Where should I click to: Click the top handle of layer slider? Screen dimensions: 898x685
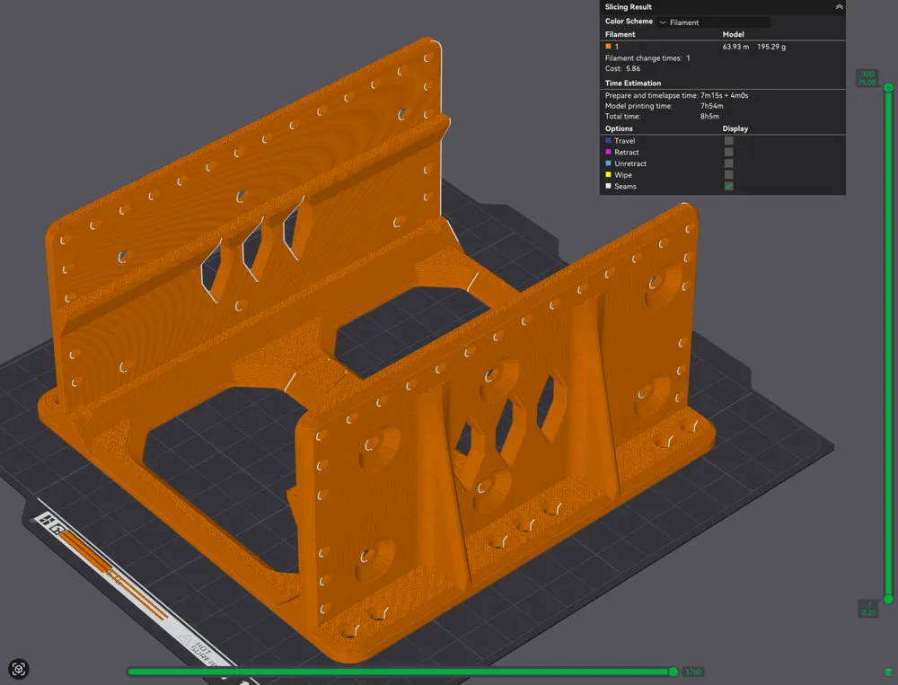(x=888, y=88)
